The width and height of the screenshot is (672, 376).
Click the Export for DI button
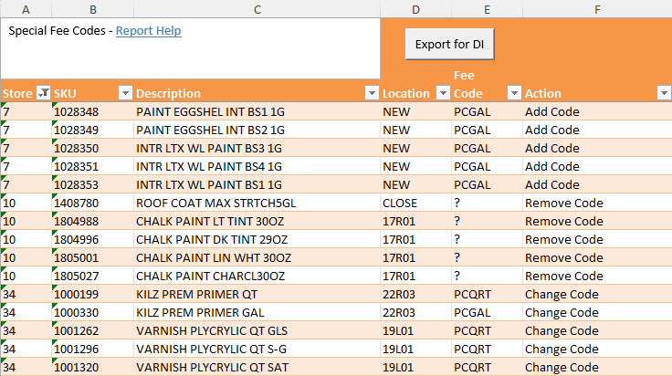(449, 44)
